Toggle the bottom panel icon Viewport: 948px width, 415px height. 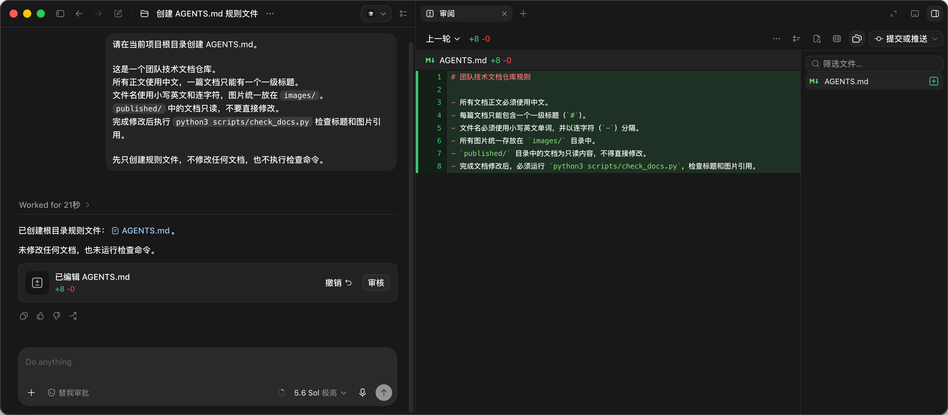915,14
